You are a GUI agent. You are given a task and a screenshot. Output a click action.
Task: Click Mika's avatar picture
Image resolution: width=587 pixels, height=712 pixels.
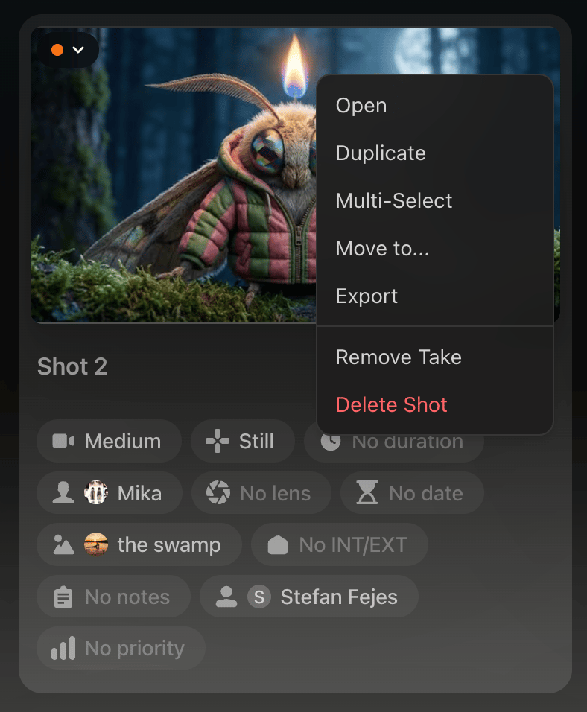click(96, 493)
